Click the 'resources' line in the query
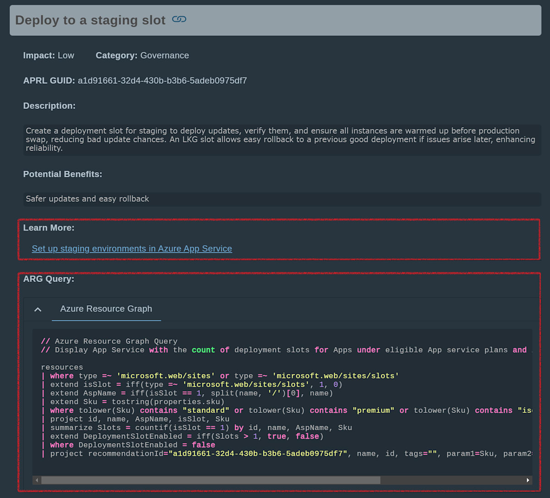 pos(62,367)
